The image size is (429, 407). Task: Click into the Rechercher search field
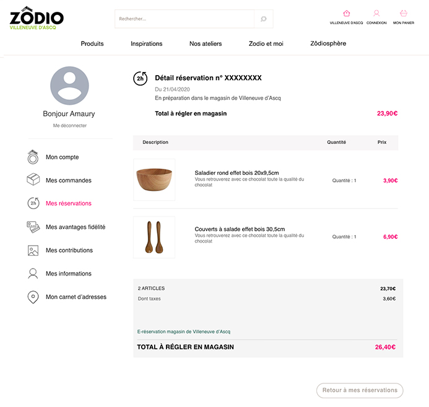click(x=184, y=19)
